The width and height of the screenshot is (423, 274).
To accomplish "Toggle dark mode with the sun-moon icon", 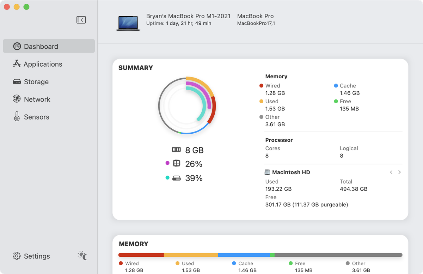I will coord(82,256).
